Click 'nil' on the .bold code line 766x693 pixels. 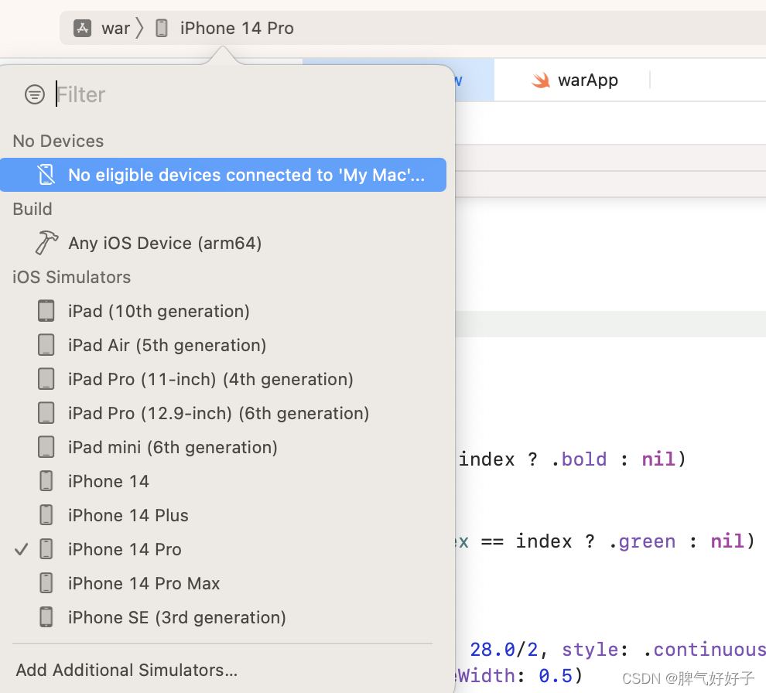(x=659, y=459)
